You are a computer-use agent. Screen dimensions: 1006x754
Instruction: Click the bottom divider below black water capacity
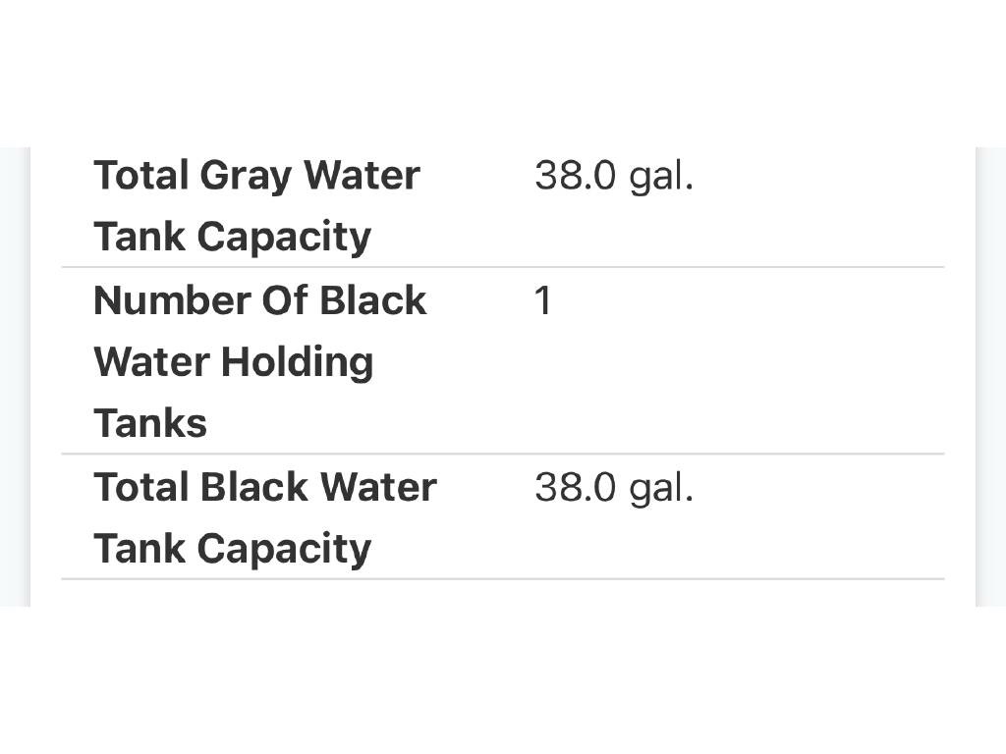click(x=503, y=579)
